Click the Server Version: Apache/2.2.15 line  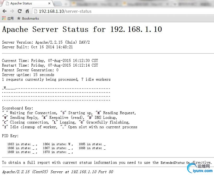(x=46, y=42)
